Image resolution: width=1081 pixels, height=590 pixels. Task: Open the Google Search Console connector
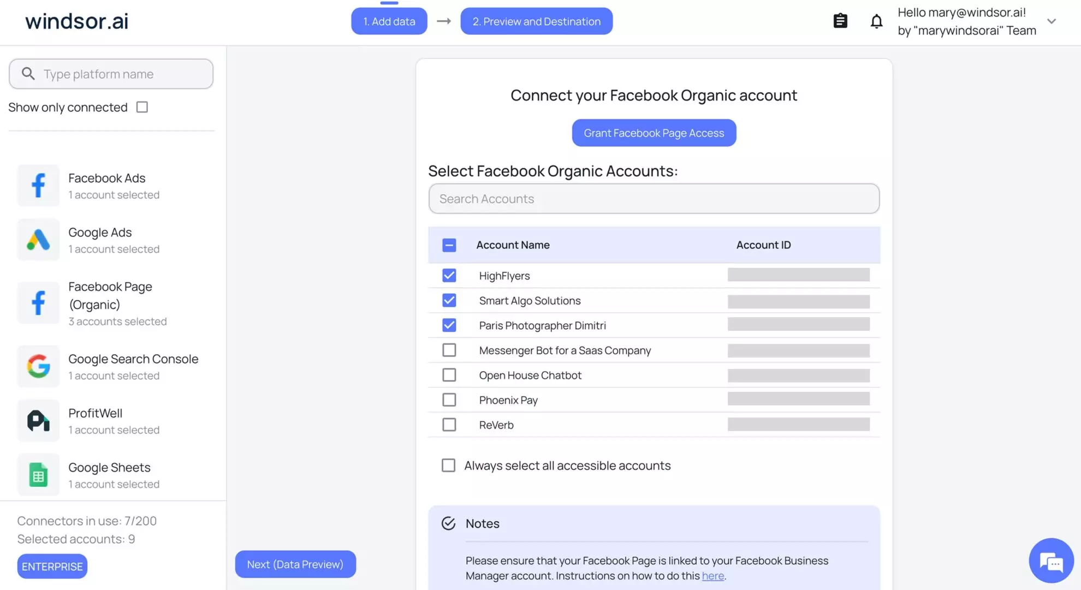tap(38, 366)
